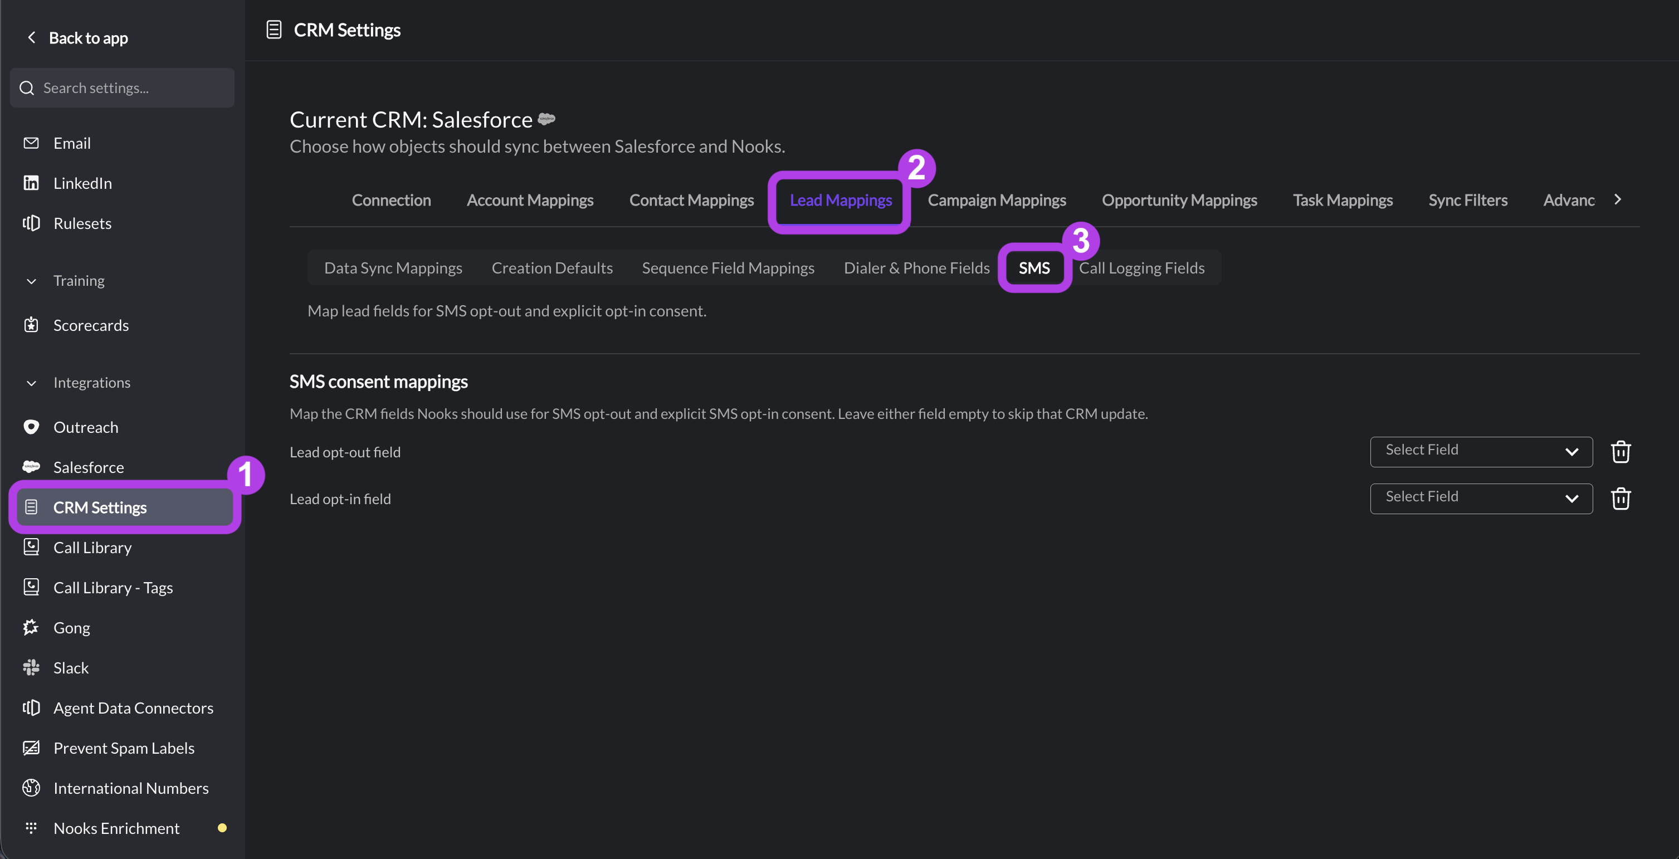
Task: Open Nooks Enrichment settings
Action: (116, 828)
